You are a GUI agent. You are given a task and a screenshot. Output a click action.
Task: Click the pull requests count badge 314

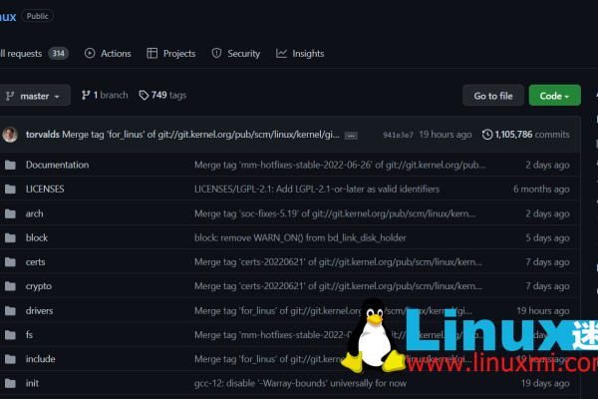pos(58,54)
